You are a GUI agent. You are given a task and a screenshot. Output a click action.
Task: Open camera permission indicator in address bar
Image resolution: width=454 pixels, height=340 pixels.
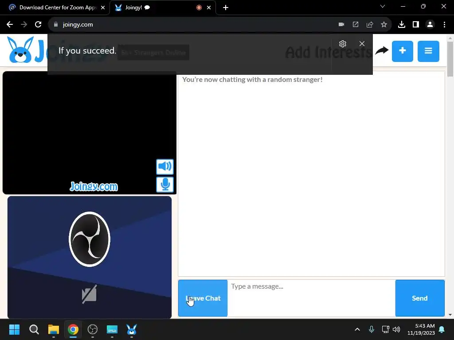[341, 25]
